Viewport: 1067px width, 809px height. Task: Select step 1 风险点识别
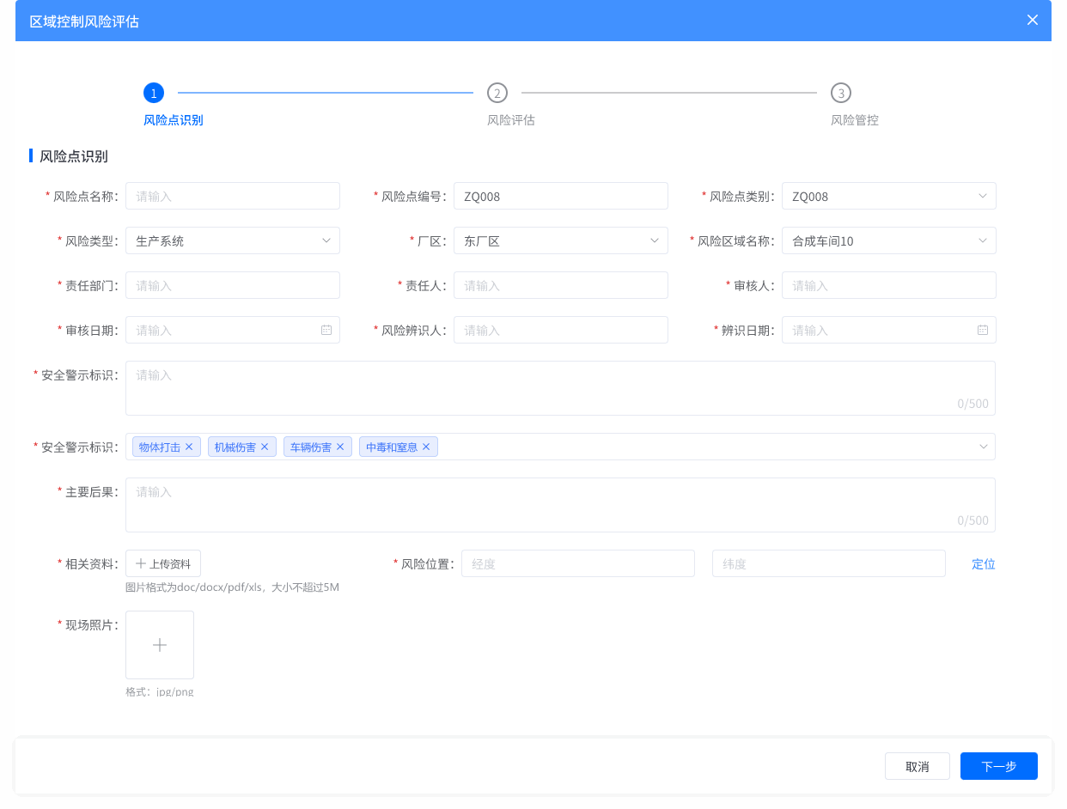coord(154,93)
